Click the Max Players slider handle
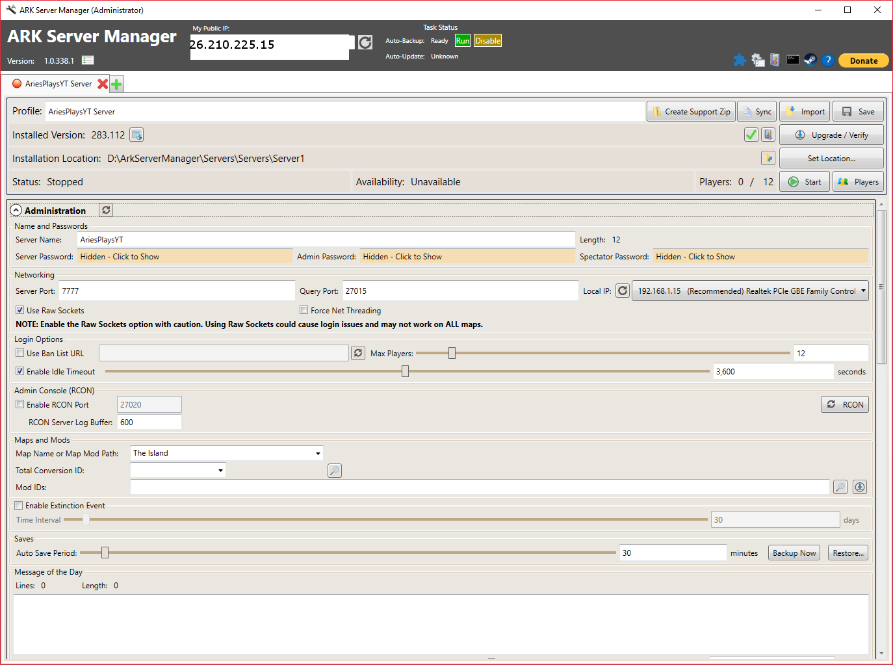 point(452,353)
